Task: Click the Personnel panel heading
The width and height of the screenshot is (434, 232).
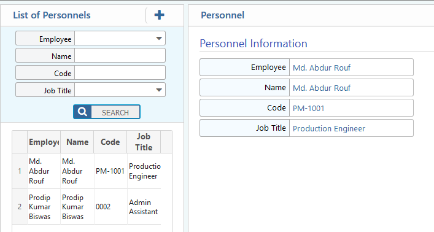Action: tap(223, 15)
